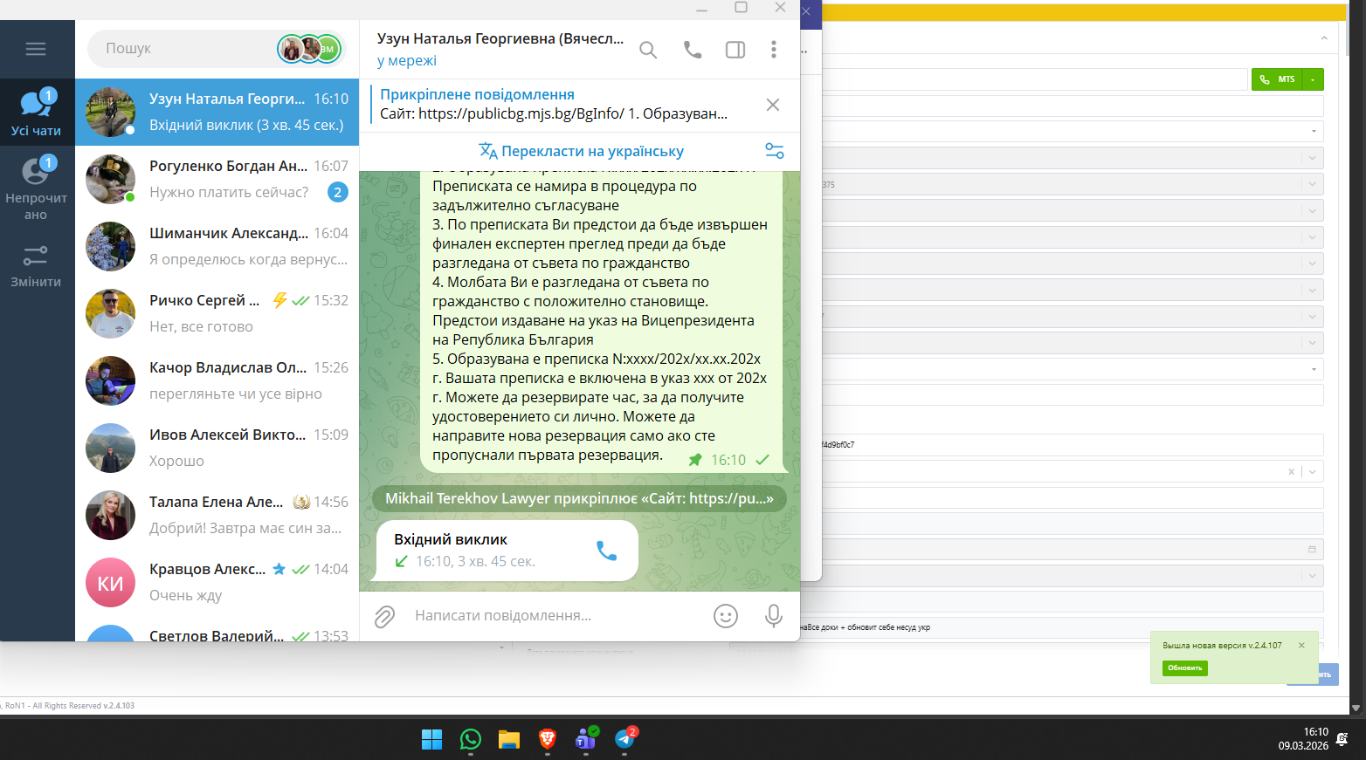
Task: Hide the pinned message bar
Action: [773, 105]
